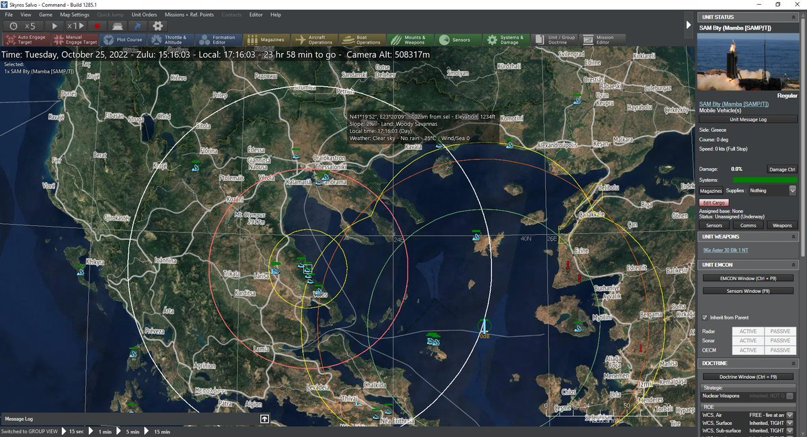Image resolution: width=807 pixels, height=437 pixels.
Task: Open the Sensors toolbar button
Action: point(455,40)
